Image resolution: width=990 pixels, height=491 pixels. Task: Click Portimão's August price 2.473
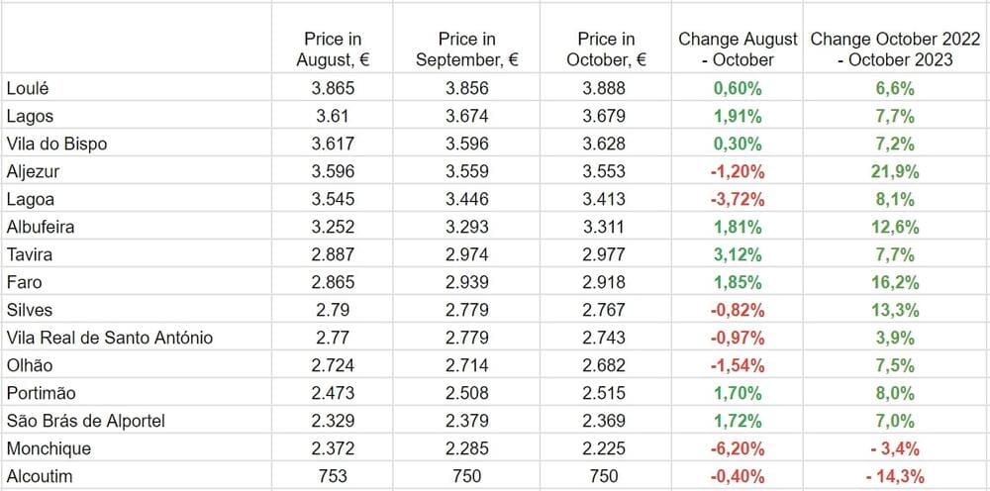click(333, 393)
